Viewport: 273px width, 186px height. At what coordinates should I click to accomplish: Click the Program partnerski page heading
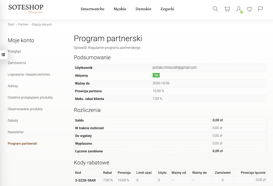point(108,38)
